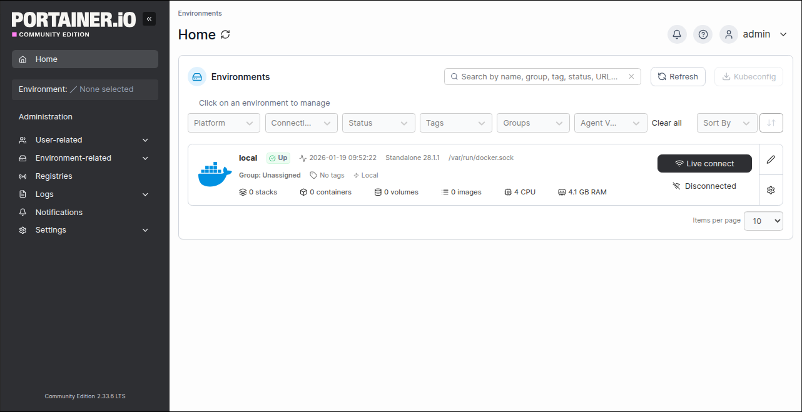Open the local environment settings gear icon
Image resolution: width=802 pixels, height=412 pixels.
pyautogui.click(x=771, y=190)
